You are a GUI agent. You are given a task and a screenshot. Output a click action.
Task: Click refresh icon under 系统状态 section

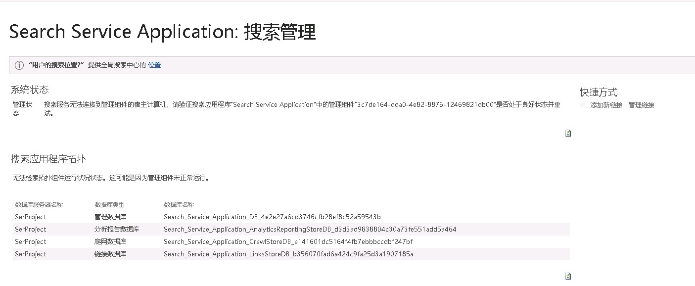[568, 133]
